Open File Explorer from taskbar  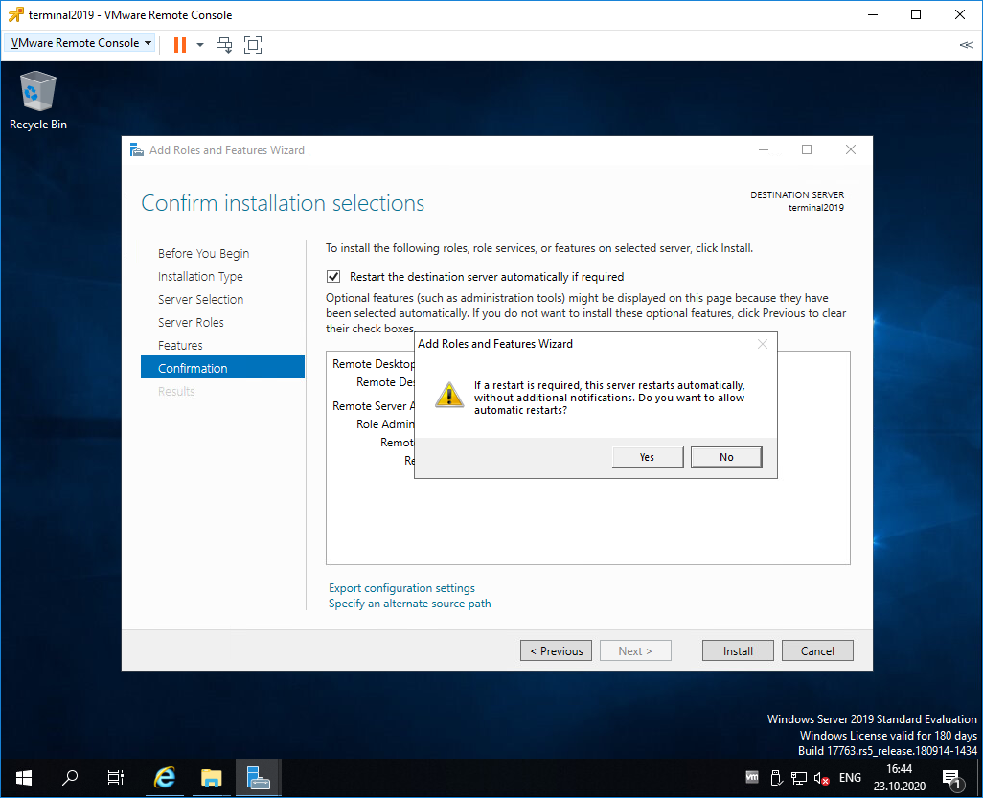tap(212, 778)
